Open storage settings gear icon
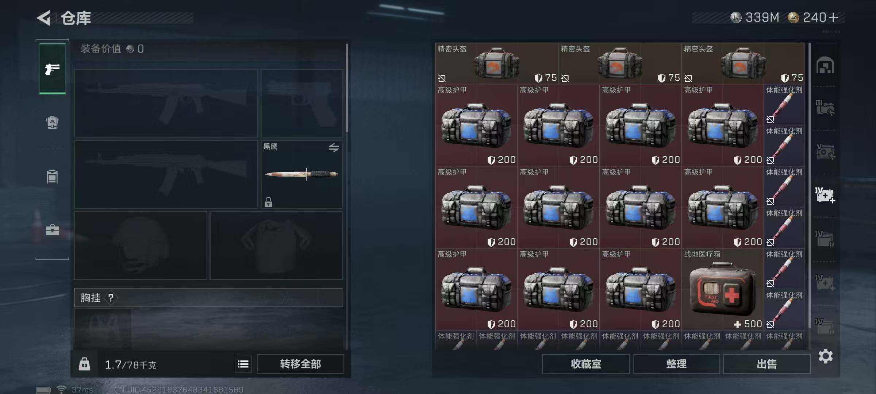This screenshot has height=394, width=876. (x=825, y=356)
